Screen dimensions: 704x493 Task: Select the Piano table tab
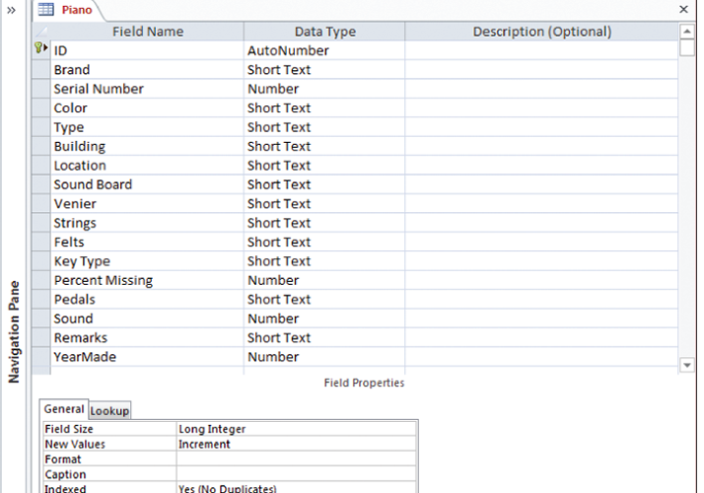point(67,10)
